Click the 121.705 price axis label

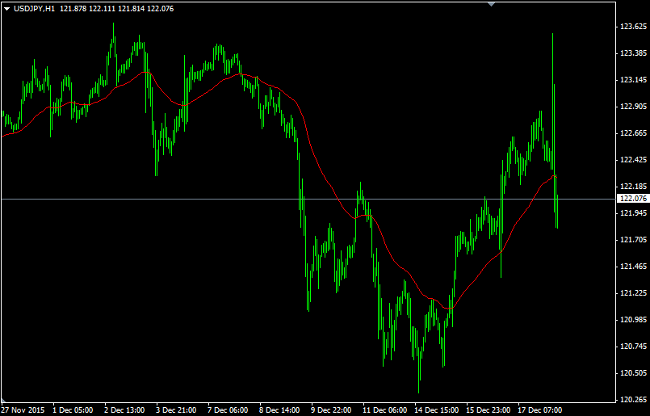pyautogui.click(x=633, y=240)
